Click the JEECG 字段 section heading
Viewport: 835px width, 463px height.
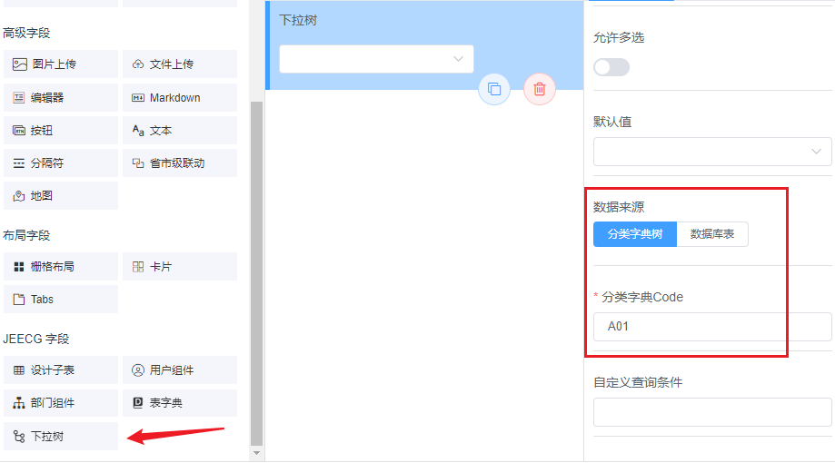point(36,339)
